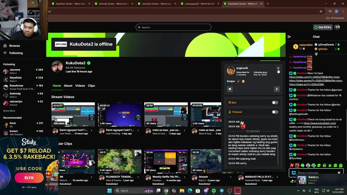Viewport: 347px width, 195px height.
Task: Click the ELYK promo code button
Action: tap(29, 178)
